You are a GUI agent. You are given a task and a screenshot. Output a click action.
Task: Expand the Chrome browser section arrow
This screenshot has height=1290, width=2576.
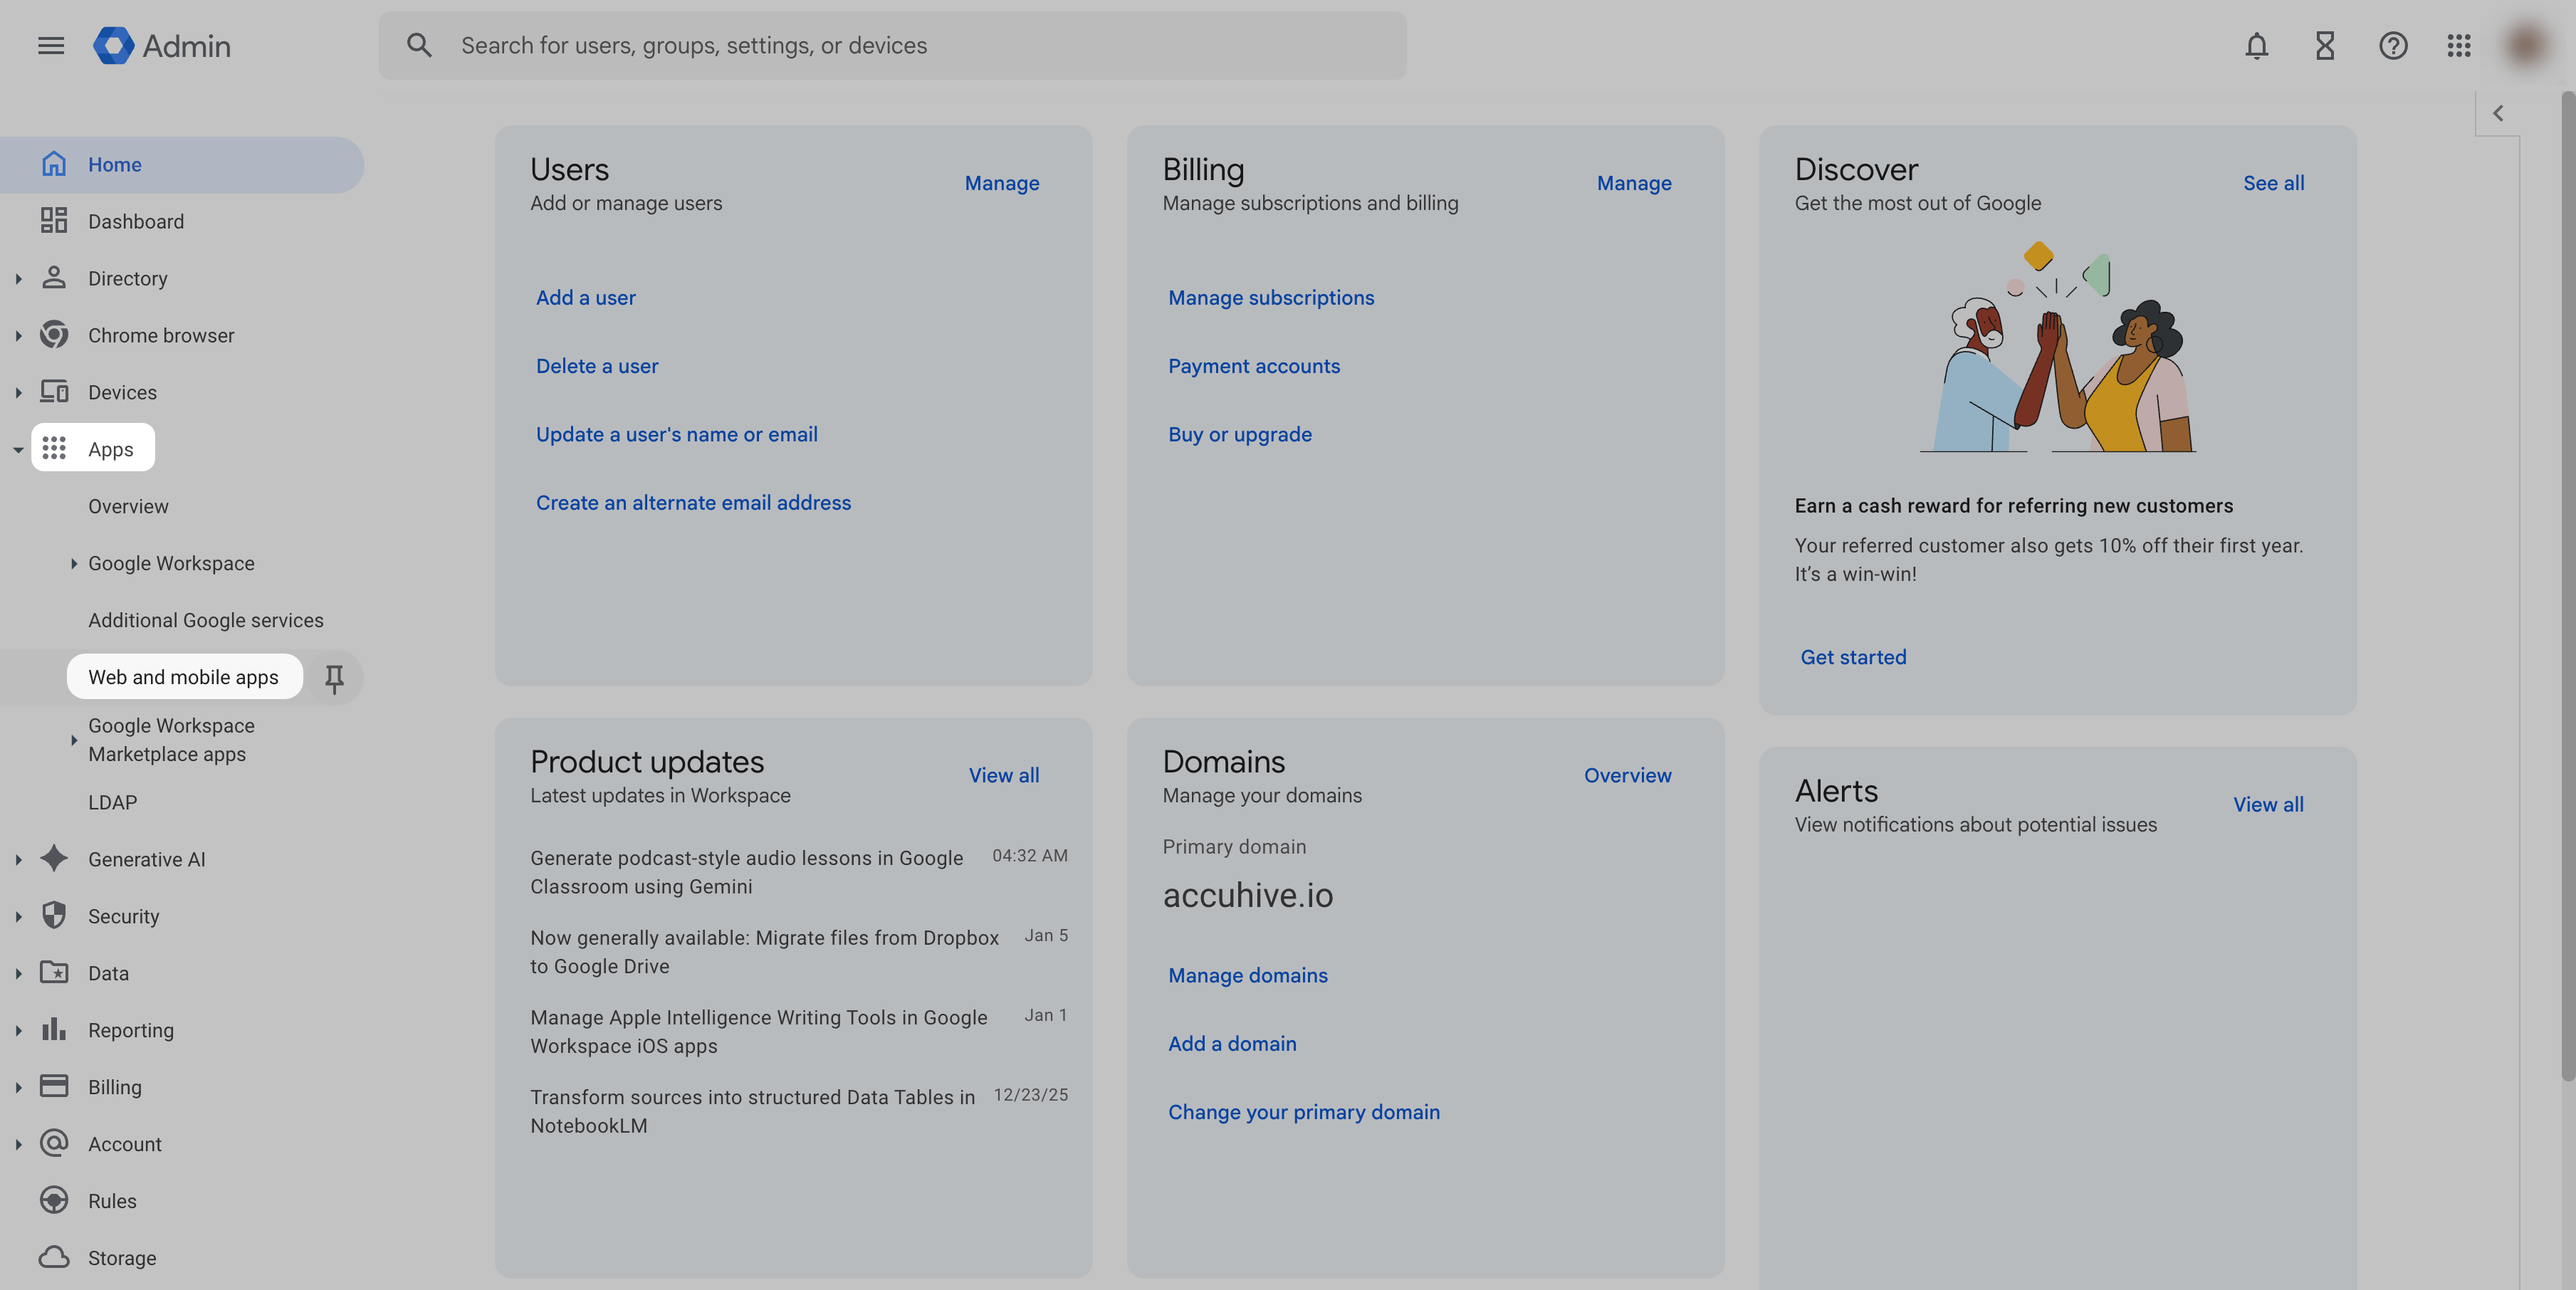(x=18, y=336)
